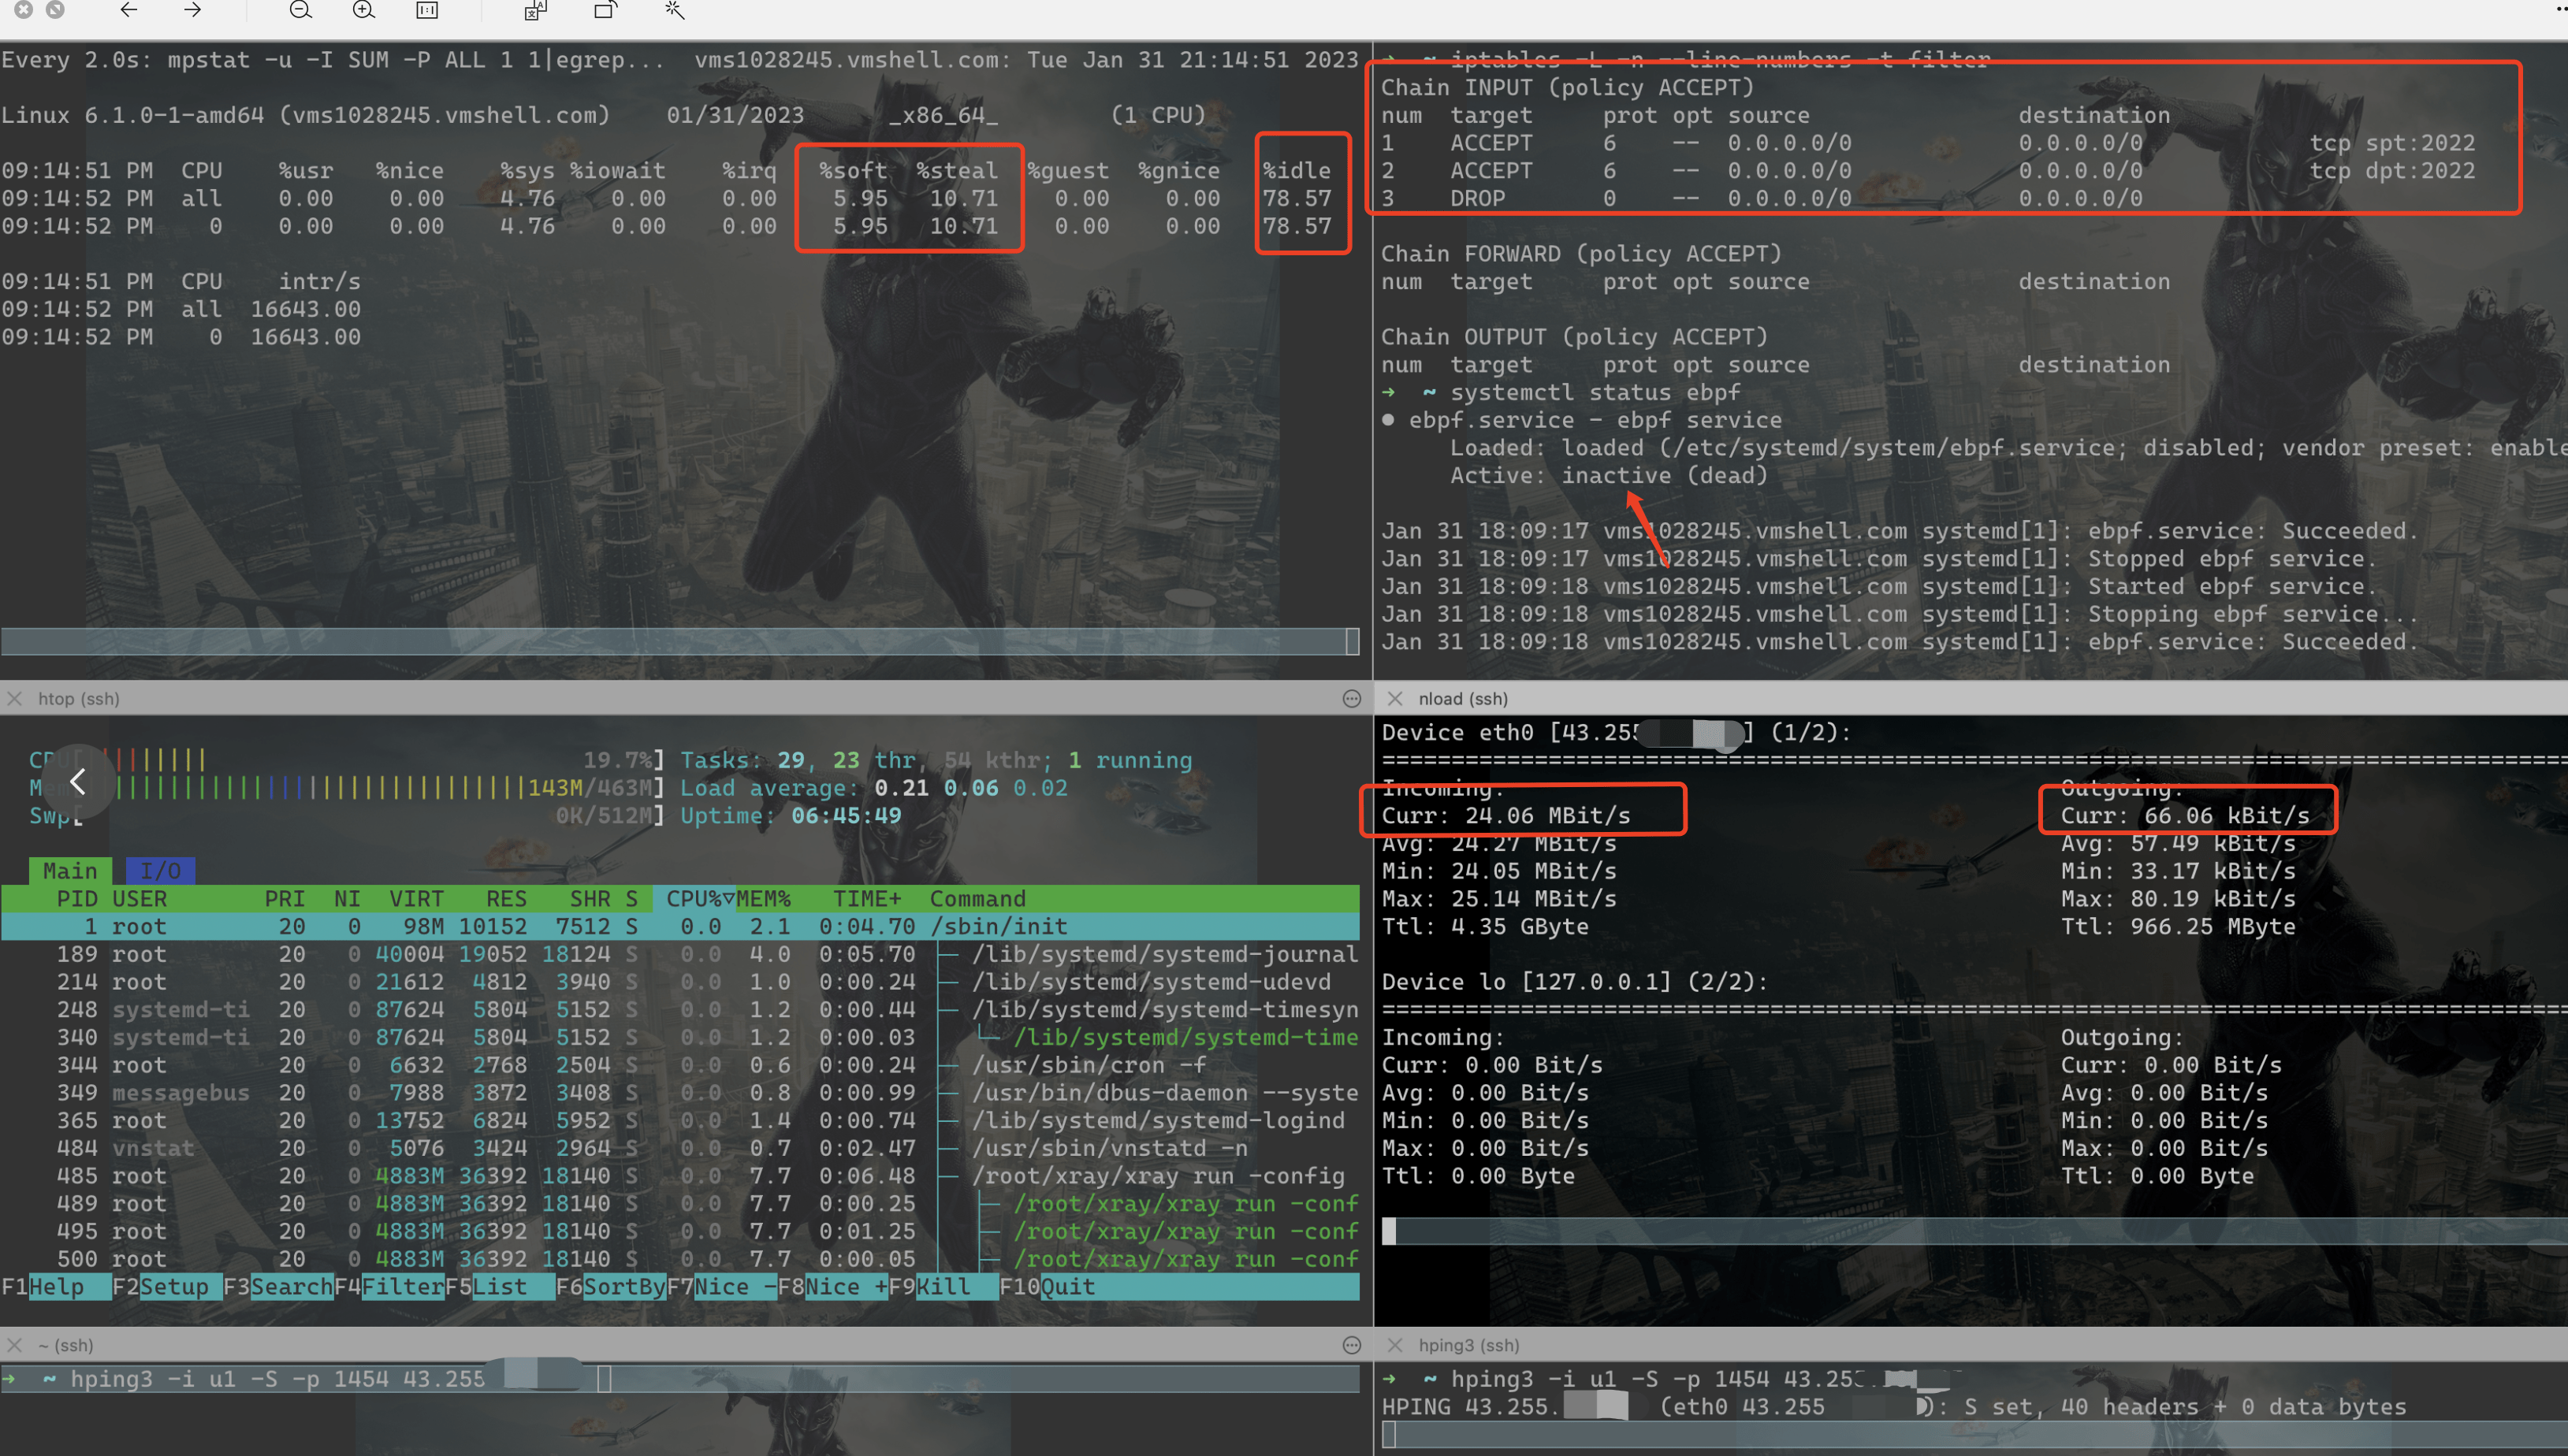Screen dimensions: 2568x1456
Task: Zoom in with the magnifier plus icon
Action: (x=364, y=10)
